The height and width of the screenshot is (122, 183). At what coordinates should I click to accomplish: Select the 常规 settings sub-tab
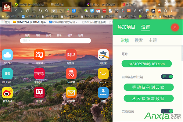[x=125, y=40]
